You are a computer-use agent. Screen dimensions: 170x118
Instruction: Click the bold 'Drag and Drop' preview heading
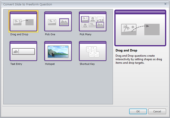pyautogui.click(x=126, y=50)
